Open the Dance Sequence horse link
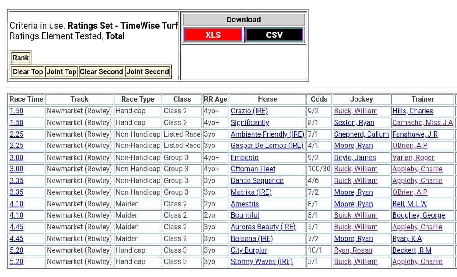Screen dimensions: 457x277 pos(257,181)
